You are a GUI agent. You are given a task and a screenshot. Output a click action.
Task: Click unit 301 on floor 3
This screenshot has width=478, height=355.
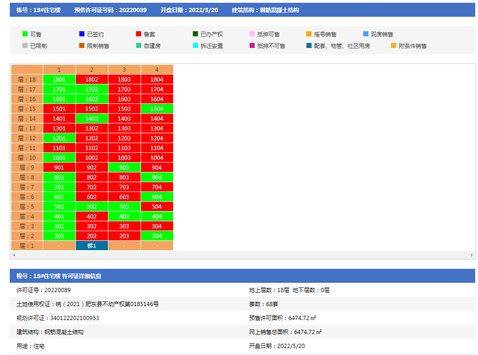pos(59,226)
